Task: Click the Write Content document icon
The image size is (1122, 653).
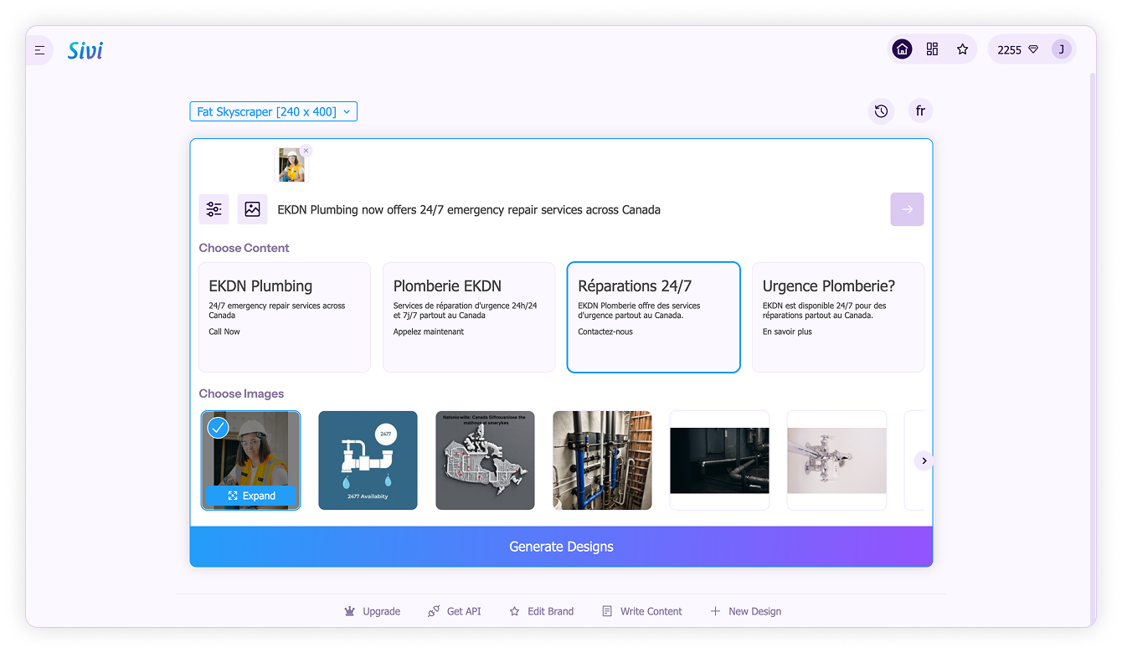Action: pyautogui.click(x=607, y=612)
